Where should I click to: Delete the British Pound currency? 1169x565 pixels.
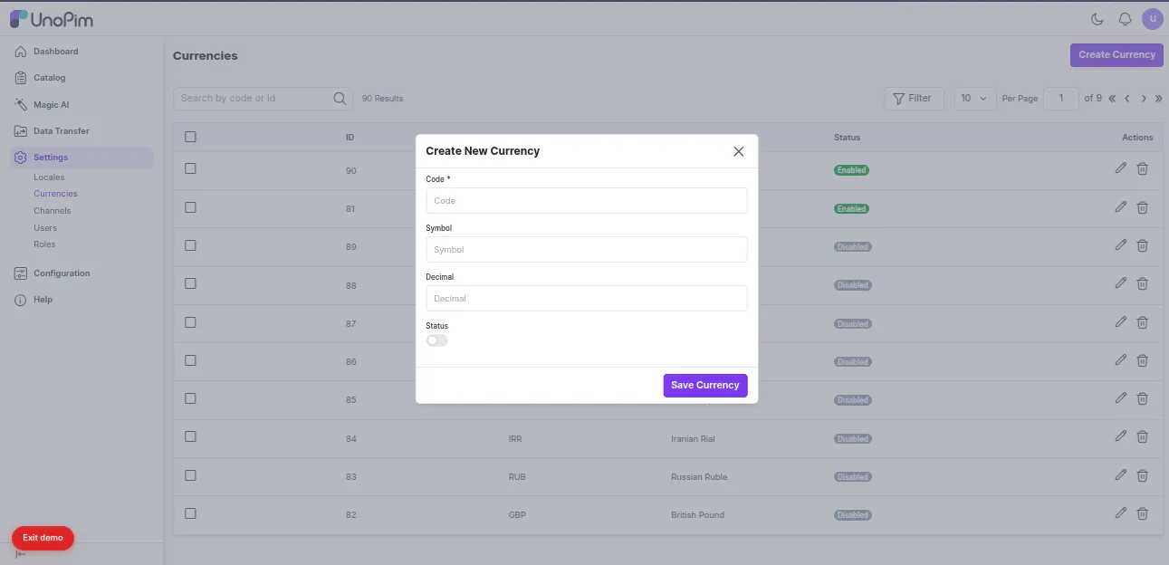click(1143, 513)
